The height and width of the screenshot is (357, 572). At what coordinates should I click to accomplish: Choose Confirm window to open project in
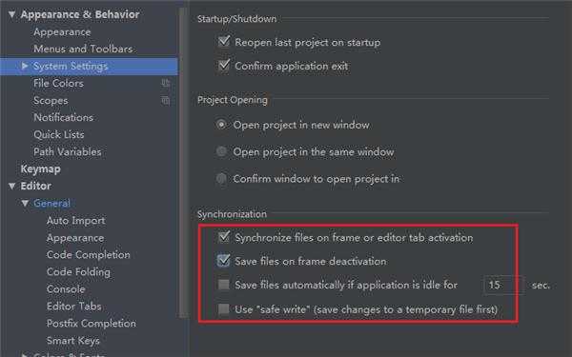point(221,179)
